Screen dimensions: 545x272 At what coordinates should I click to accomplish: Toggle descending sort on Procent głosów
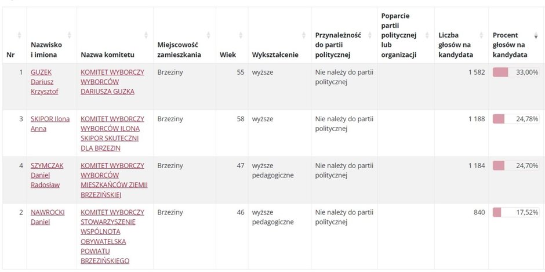536,36
